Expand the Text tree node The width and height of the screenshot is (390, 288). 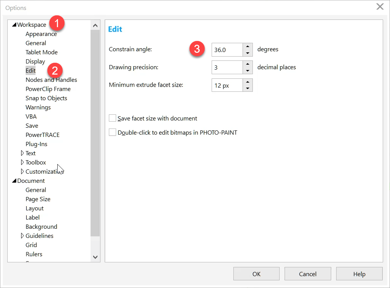click(23, 153)
